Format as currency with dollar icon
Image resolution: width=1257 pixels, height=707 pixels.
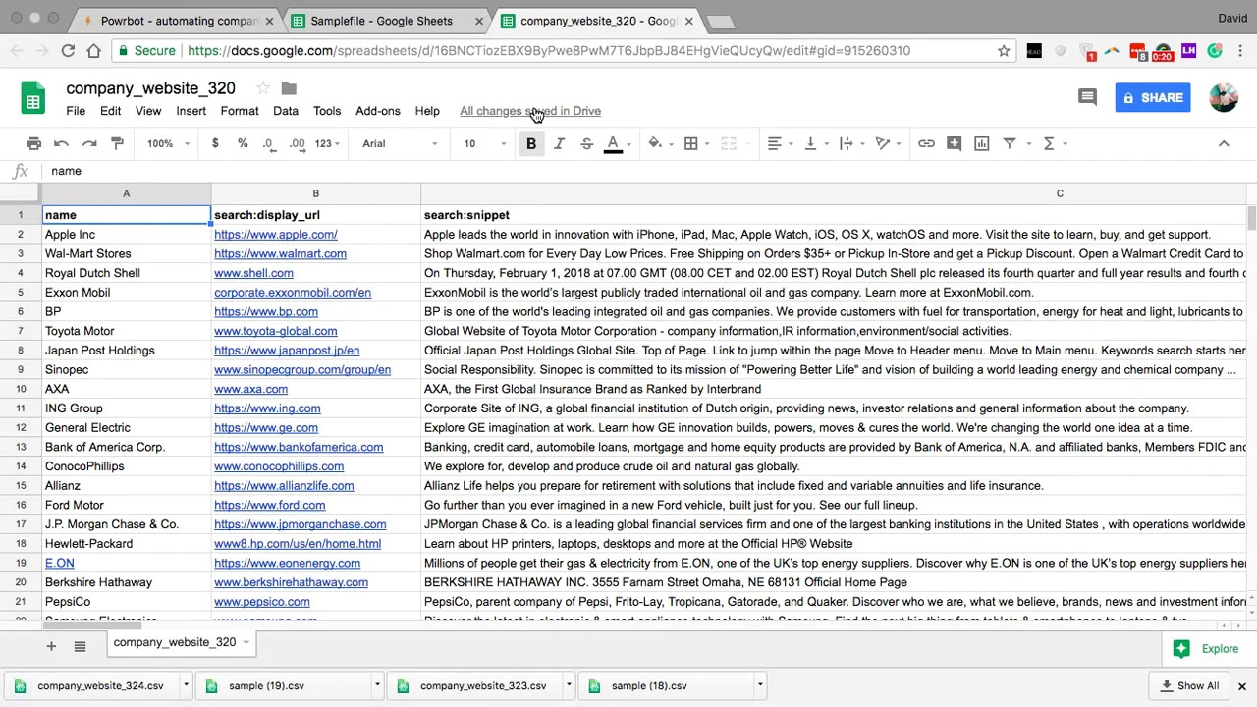tap(215, 143)
